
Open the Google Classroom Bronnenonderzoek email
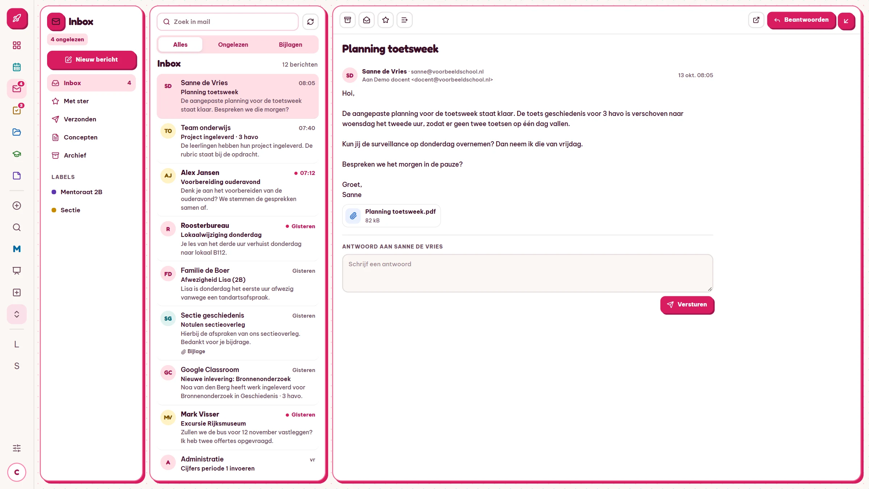(x=238, y=383)
